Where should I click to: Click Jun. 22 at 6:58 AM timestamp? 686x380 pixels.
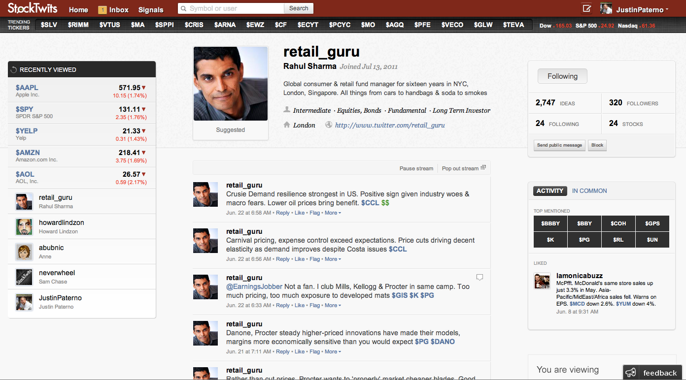pos(248,213)
